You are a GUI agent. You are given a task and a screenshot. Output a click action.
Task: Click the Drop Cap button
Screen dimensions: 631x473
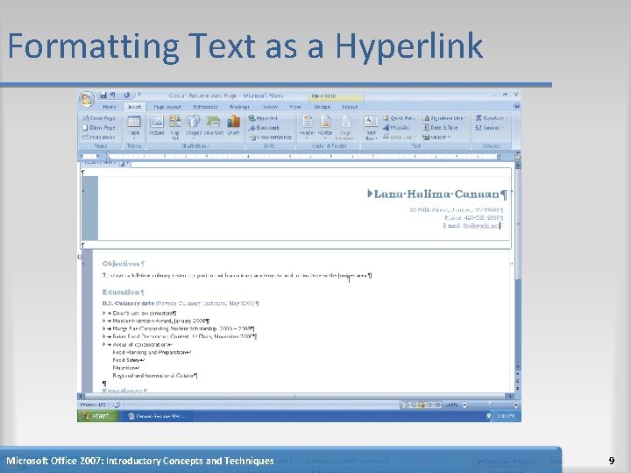tap(399, 138)
